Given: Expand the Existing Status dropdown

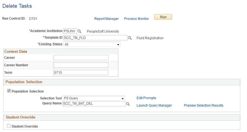Looking at the screenshot, I should point(92,44).
